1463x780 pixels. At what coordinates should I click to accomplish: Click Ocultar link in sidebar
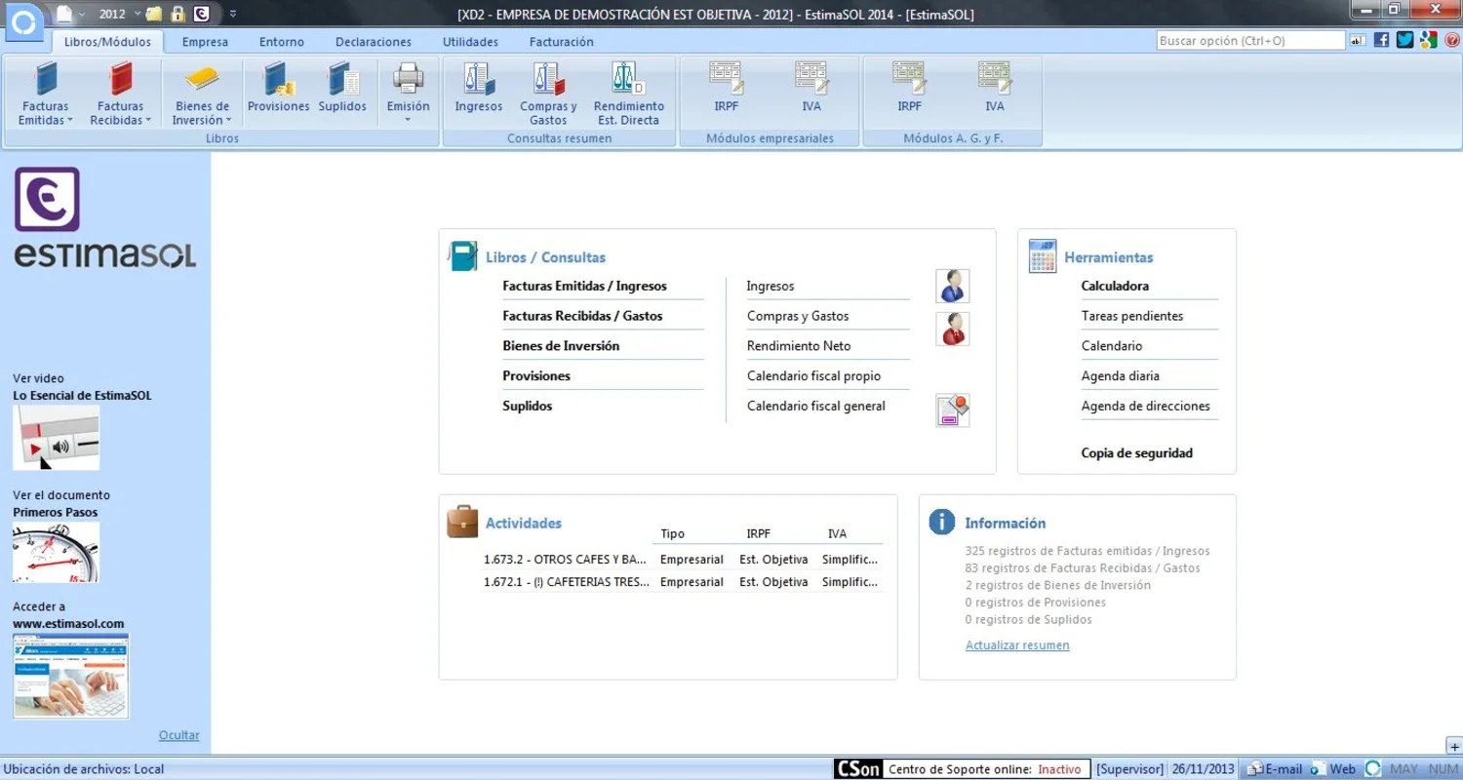click(179, 735)
